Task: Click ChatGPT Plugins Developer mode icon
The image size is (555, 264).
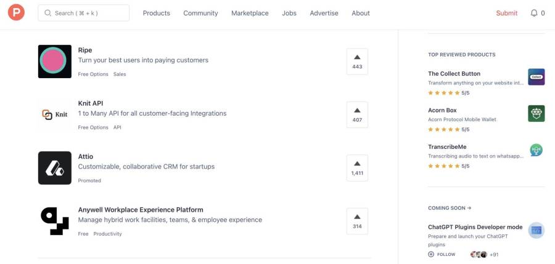Action: coord(536,231)
